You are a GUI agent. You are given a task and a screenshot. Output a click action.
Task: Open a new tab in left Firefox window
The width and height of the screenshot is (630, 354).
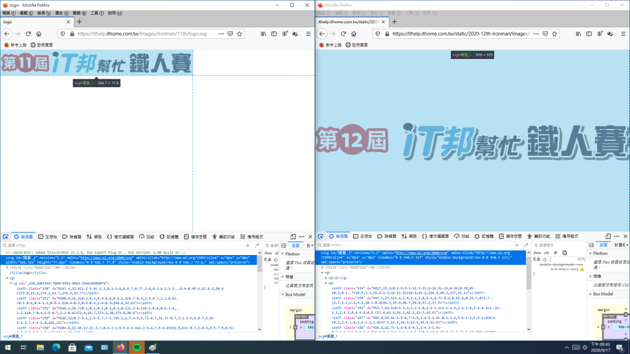tap(79, 22)
